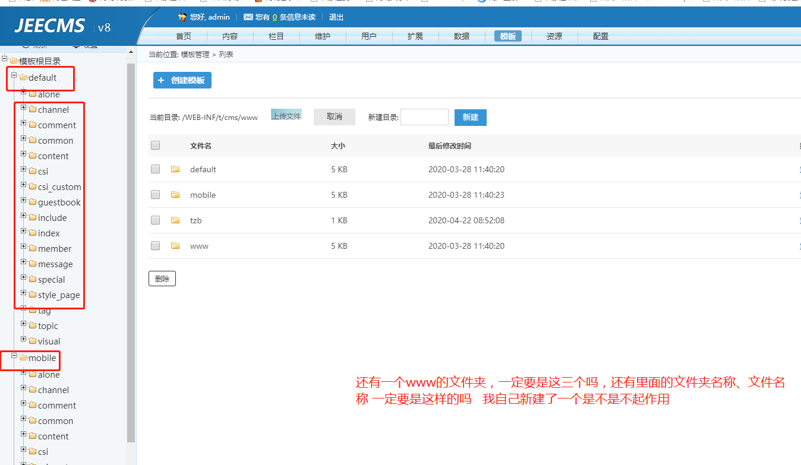The width and height of the screenshot is (801, 465).
Task: Check the select-all checkbox in table header
Action: tap(156, 145)
